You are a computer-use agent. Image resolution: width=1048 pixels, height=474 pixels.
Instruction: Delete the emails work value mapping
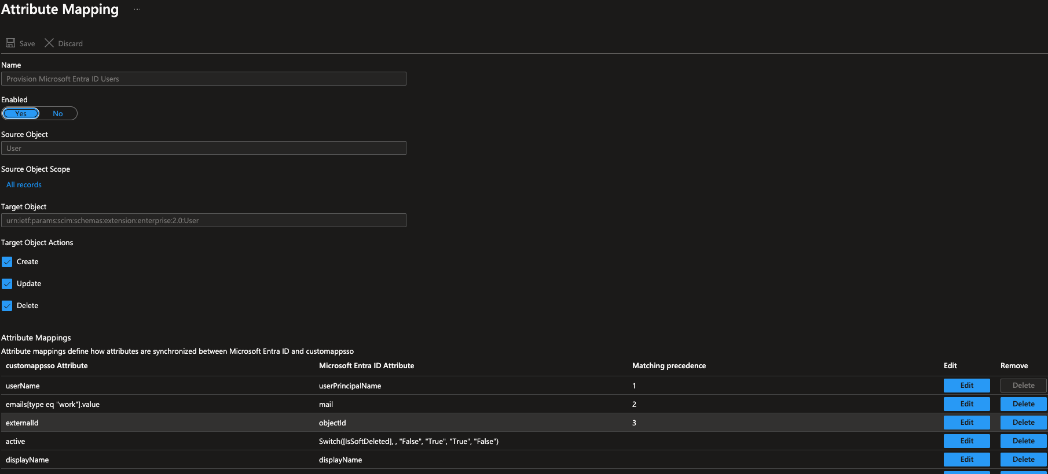pos(1023,404)
